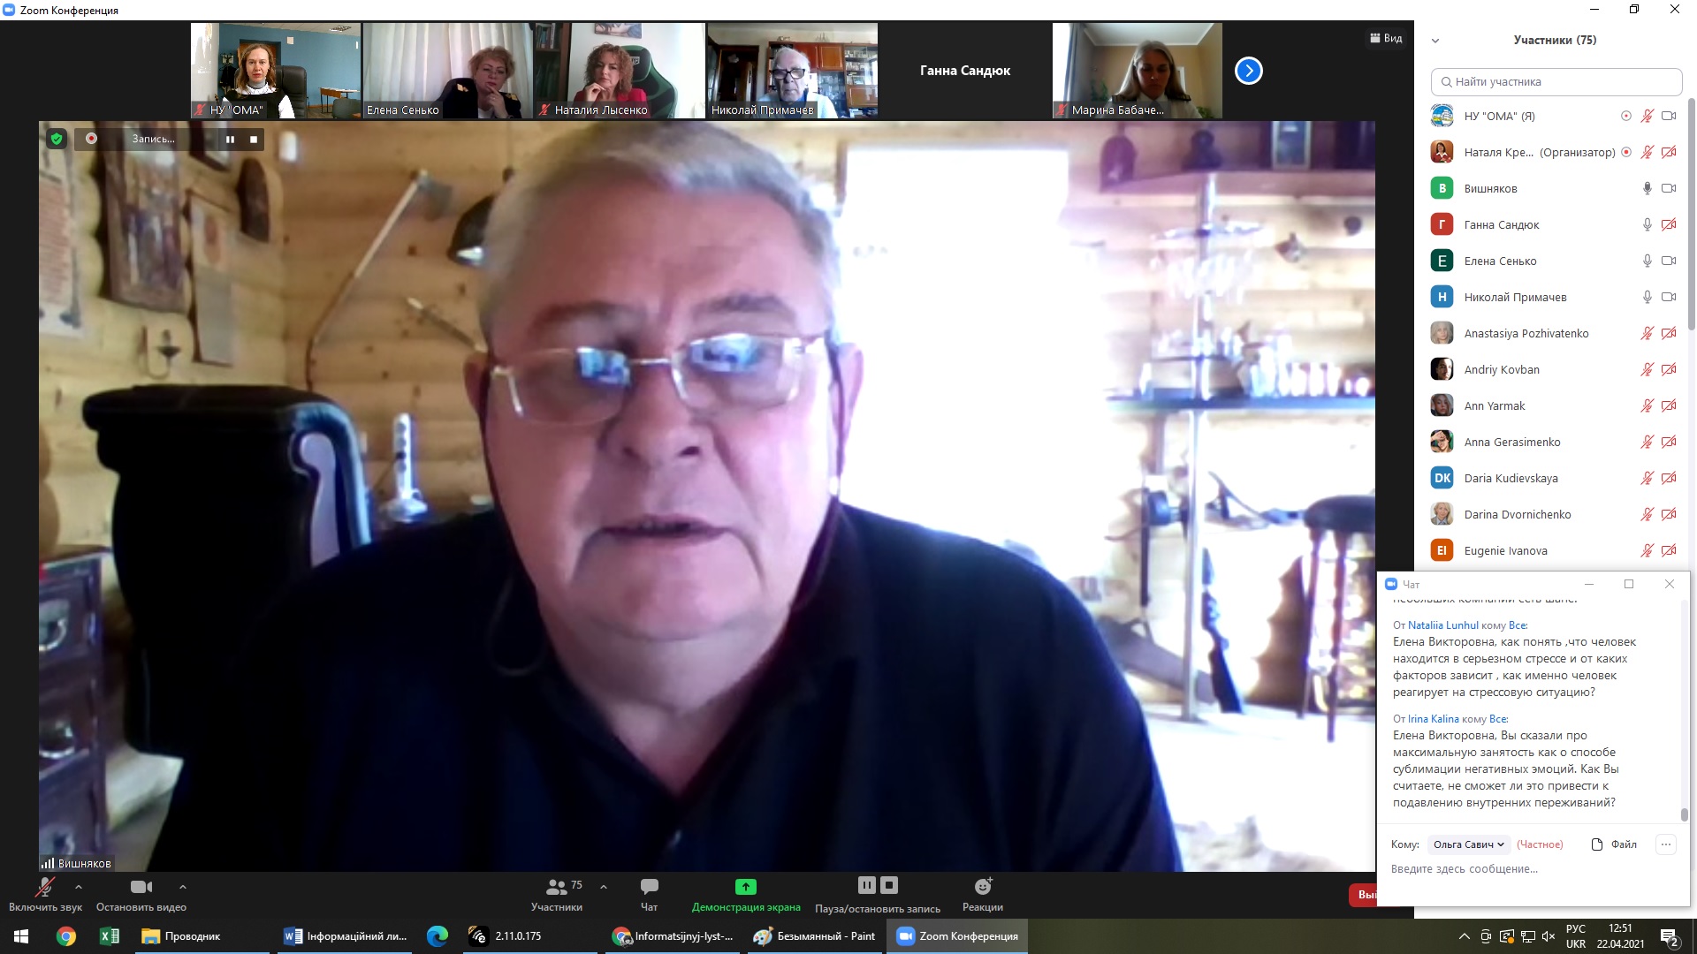Screen dimensions: 1697x954
Task: Open the View layout menu
Action: [1386, 38]
